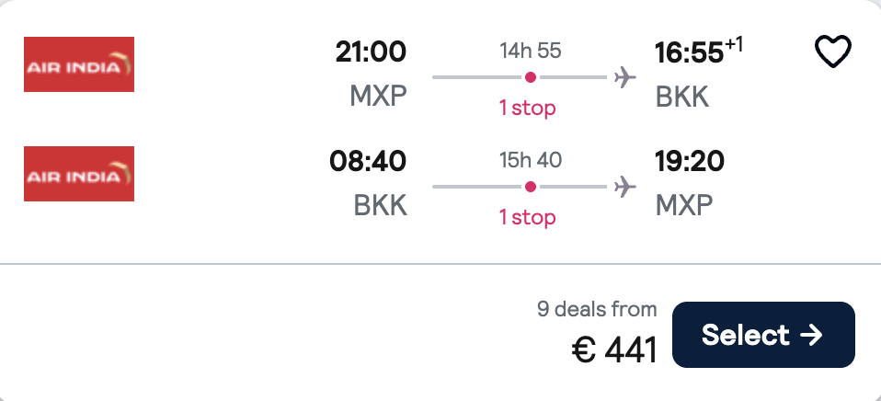
Task: Click the return flight airplane icon
Action: tap(624, 187)
